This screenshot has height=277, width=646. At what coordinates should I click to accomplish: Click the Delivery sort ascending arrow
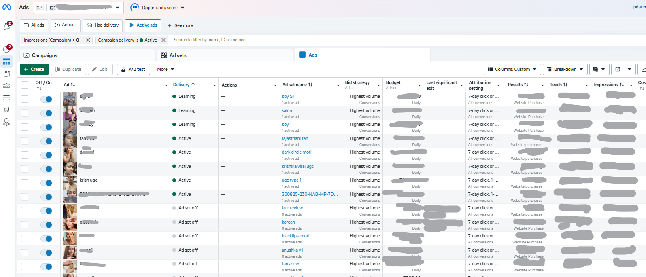point(193,85)
